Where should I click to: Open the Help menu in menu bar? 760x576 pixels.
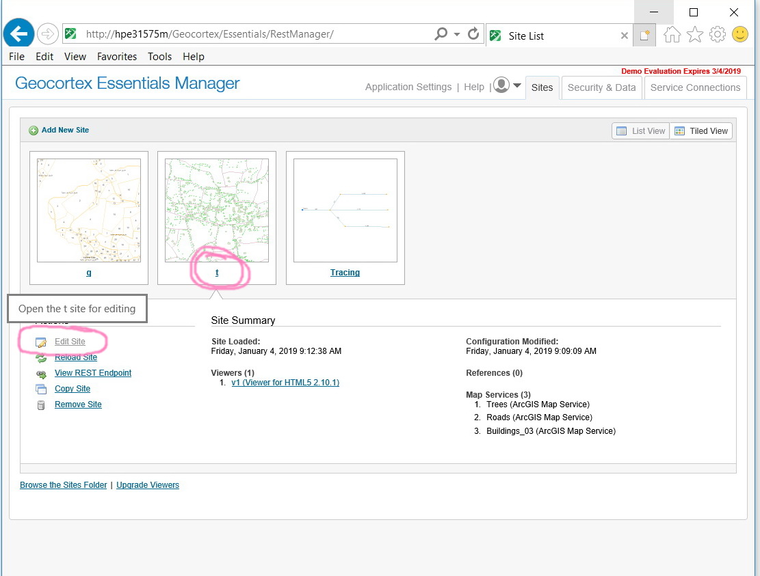[194, 57]
